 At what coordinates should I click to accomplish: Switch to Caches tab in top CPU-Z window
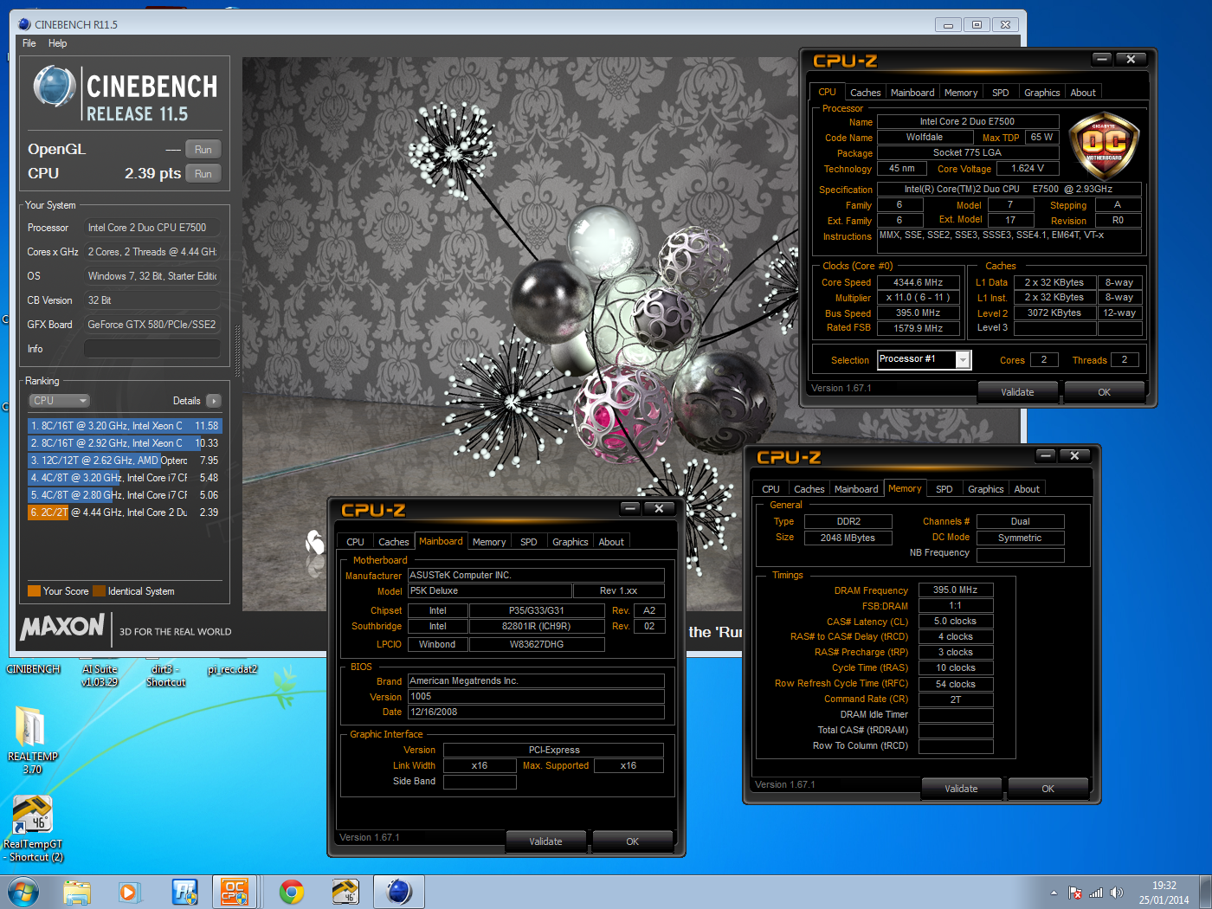tap(865, 93)
